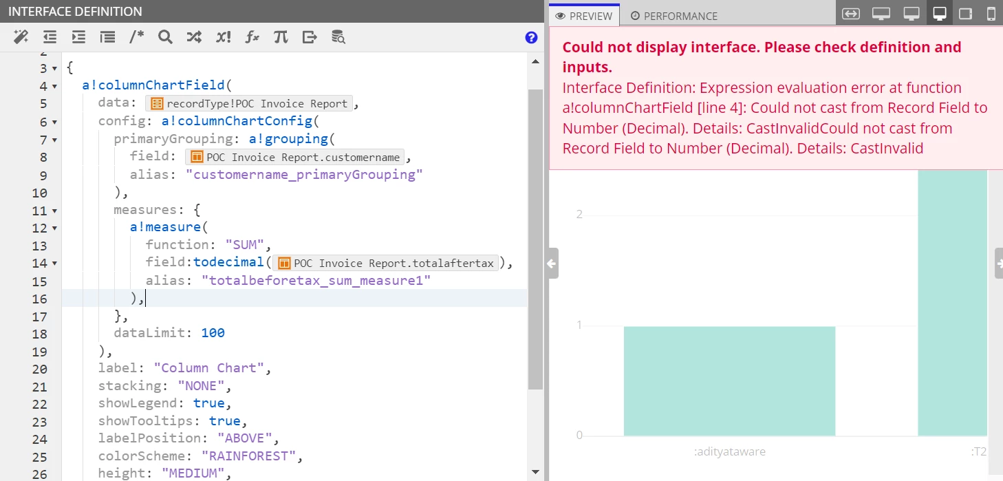Click the x! toolbar icon
Viewport: 1003px width, 481px height.
(223, 37)
